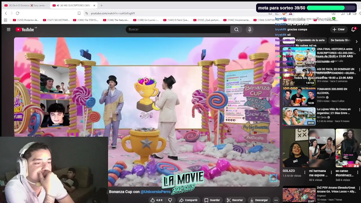Screen dimensions: 361x203
Task: Open options for 'UNA FINAL HISTORICA' video
Action: point(359,50)
